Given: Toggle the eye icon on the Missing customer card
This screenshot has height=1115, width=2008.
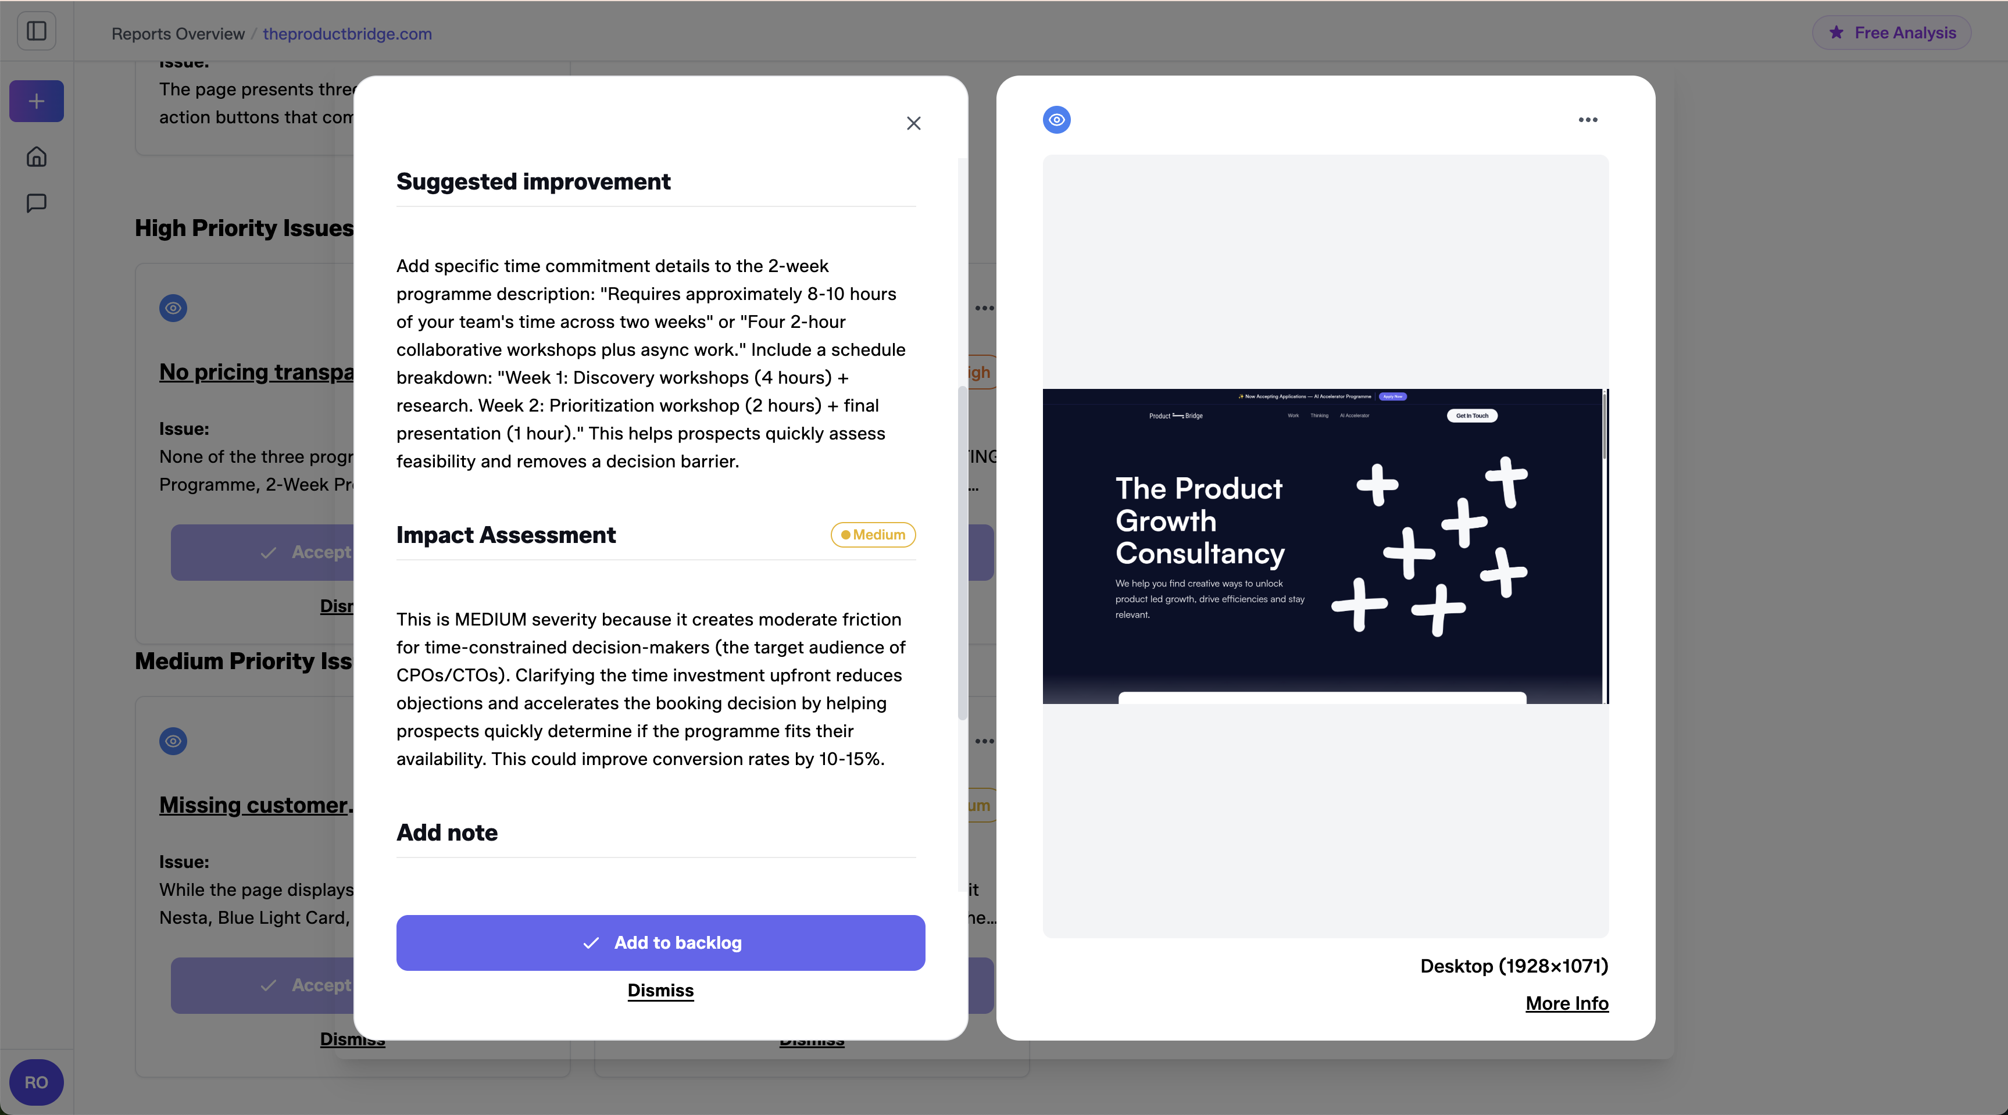Looking at the screenshot, I should (x=172, y=742).
